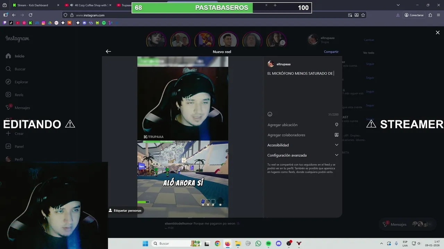
Task: Click the location pin icon
Action: (x=336, y=124)
